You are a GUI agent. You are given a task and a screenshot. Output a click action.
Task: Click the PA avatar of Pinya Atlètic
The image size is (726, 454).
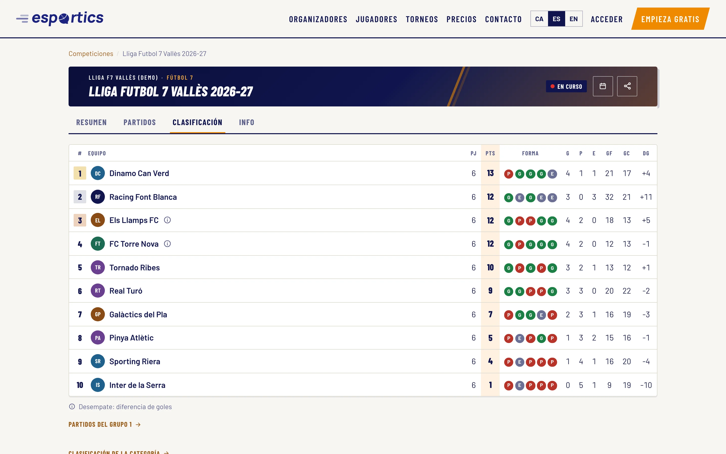[98, 338]
